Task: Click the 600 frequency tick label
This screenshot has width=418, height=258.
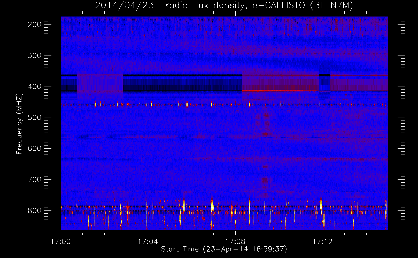Action: tap(35, 148)
